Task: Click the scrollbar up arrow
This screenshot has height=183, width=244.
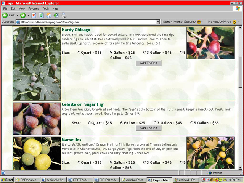Action: [241, 27]
